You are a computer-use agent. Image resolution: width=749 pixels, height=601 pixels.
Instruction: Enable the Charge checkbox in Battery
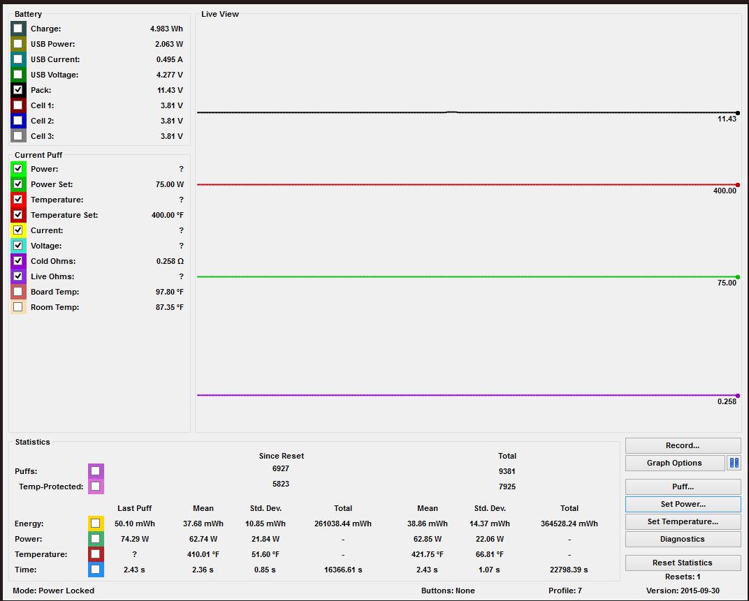pyautogui.click(x=18, y=29)
